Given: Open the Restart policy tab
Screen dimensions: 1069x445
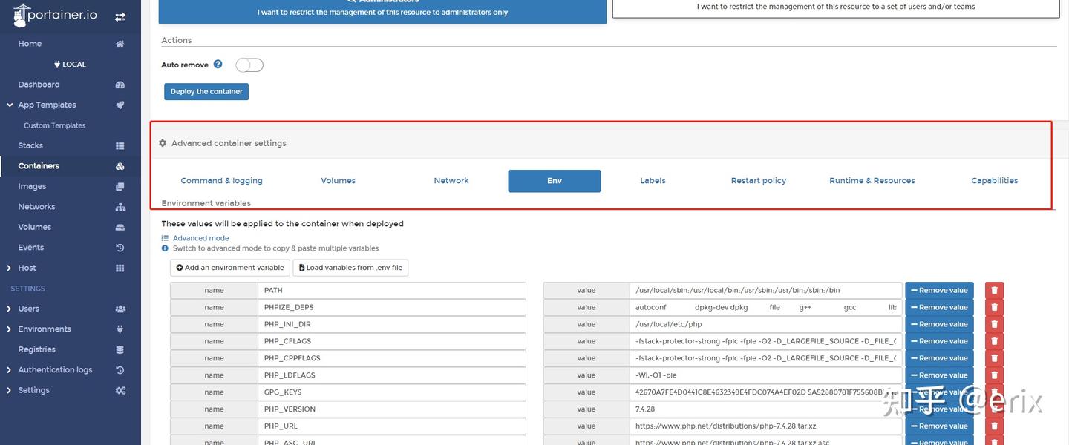Looking at the screenshot, I should point(759,179).
